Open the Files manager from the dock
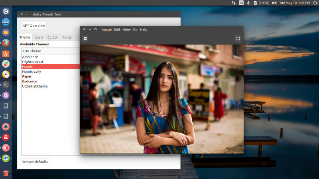The width and height of the screenshot is (319, 179). point(6,32)
